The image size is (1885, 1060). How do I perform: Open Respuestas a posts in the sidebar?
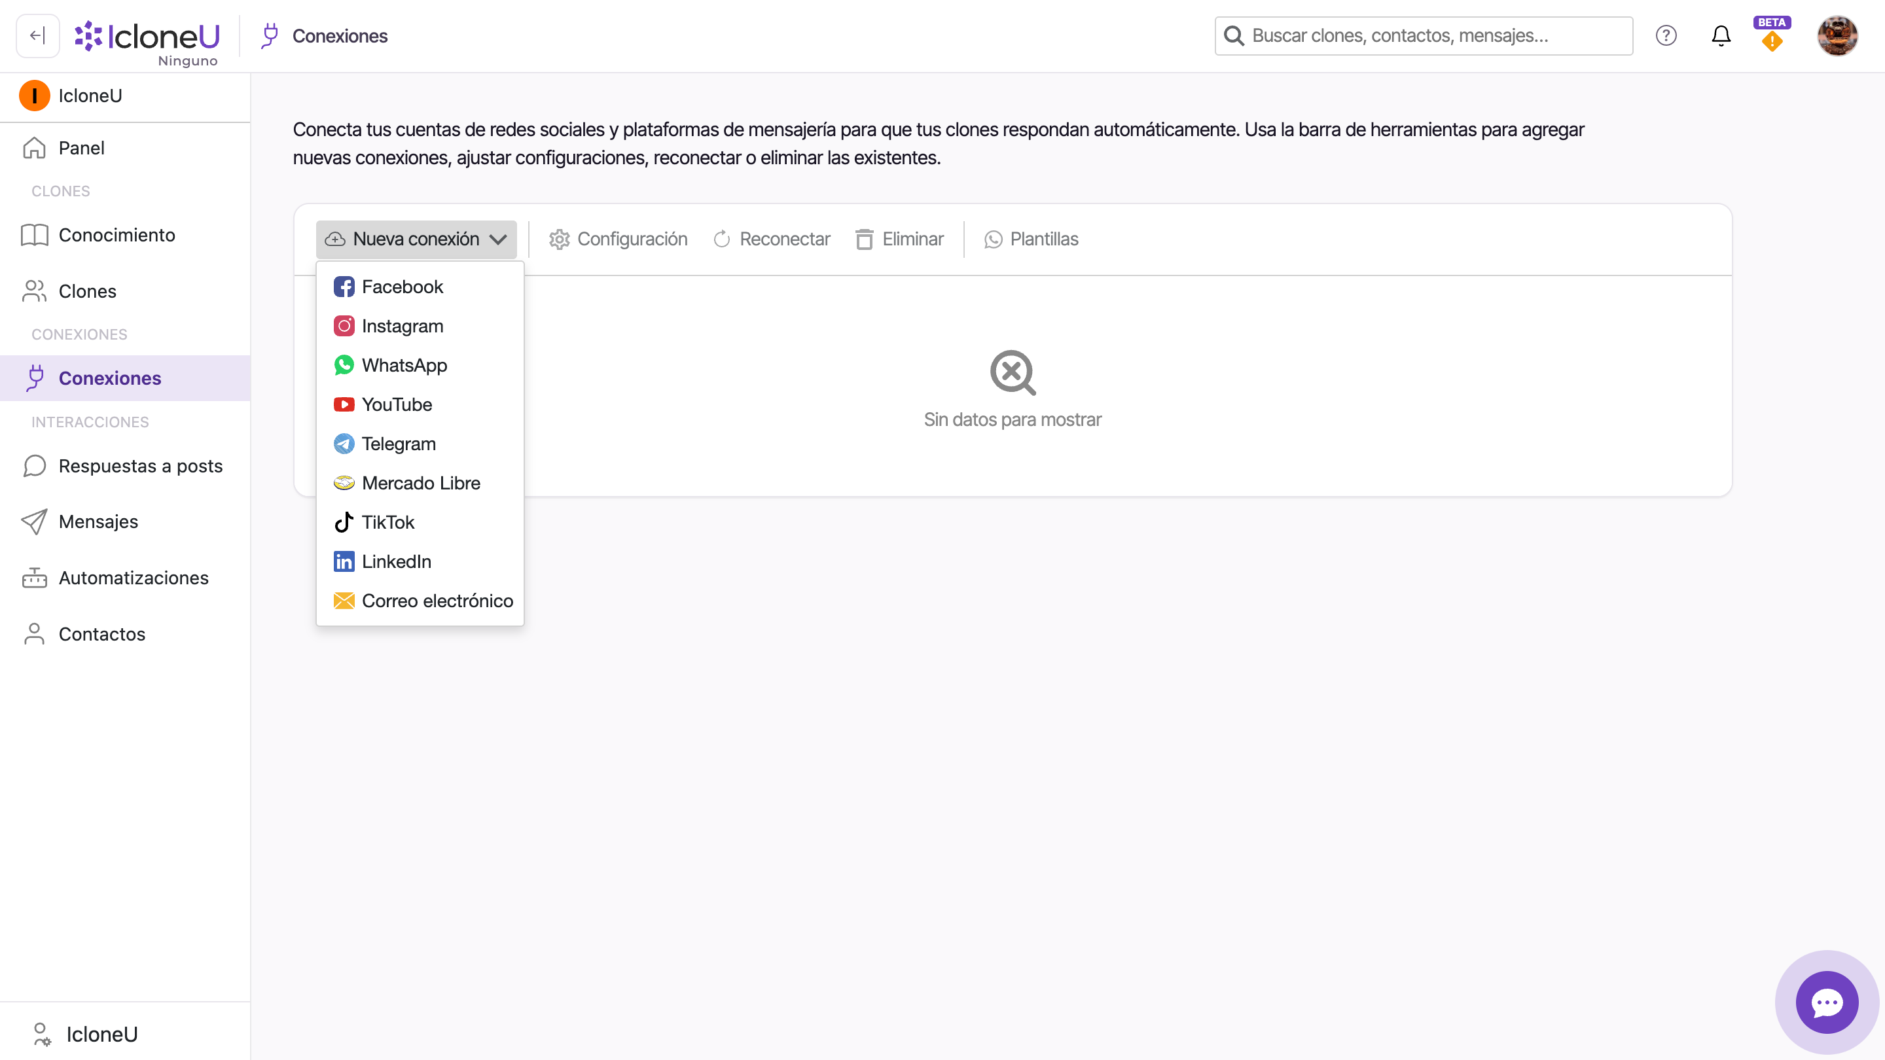pyautogui.click(x=125, y=466)
